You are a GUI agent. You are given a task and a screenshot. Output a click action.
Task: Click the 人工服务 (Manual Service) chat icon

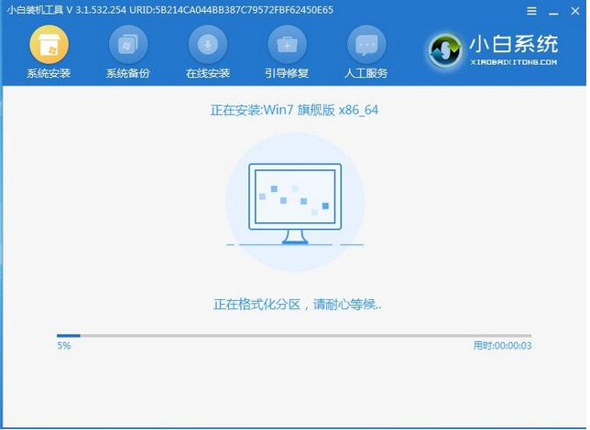click(367, 44)
